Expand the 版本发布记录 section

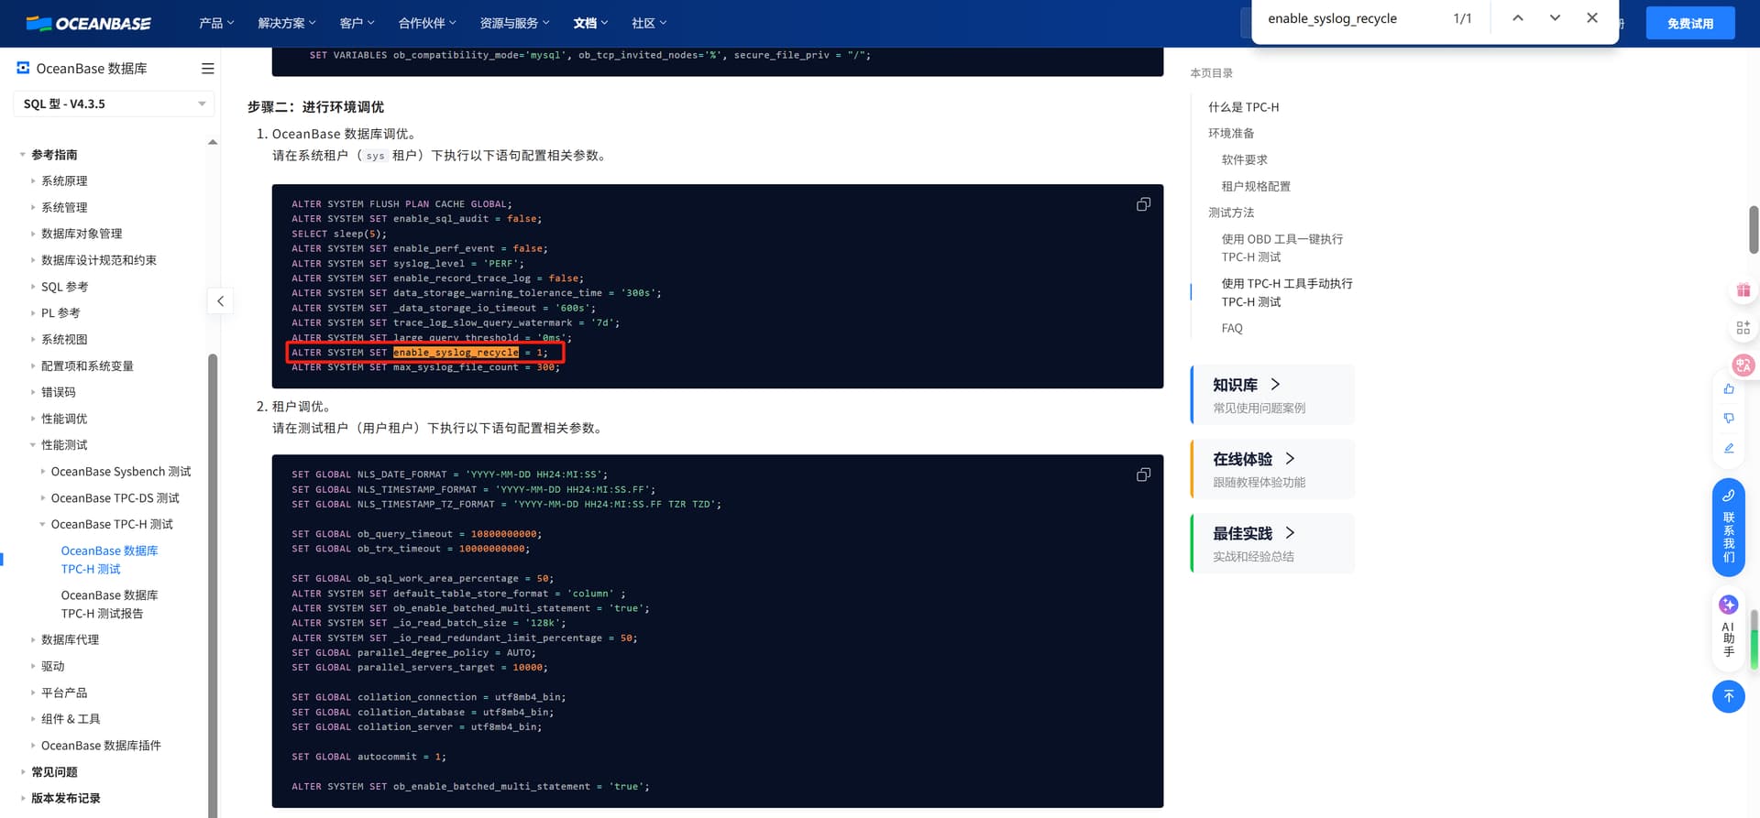click(23, 799)
